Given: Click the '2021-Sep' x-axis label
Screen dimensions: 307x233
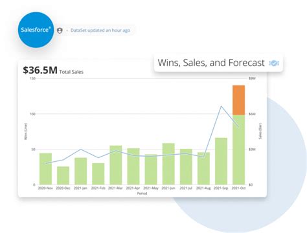Looking at the screenshot, I should (221, 188).
